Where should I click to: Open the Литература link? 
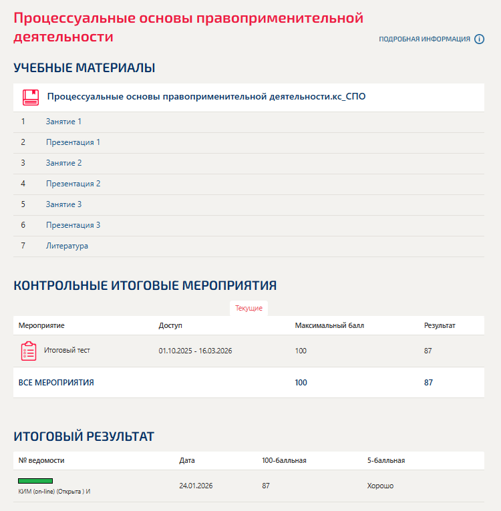(67, 246)
